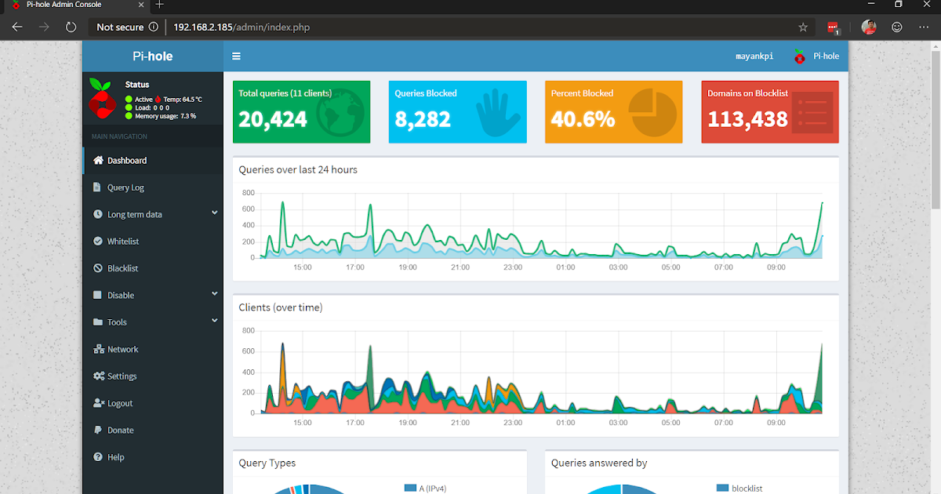941x494 pixels.
Task: Click the Pi-hole logo title link
Action: click(153, 56)
